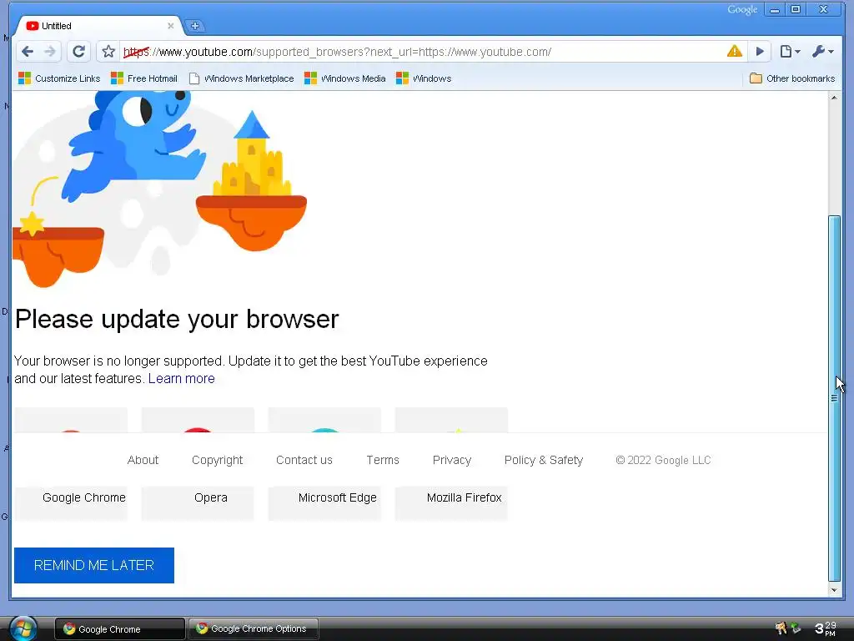Click the vertical scrollbar thumb
This screenshot has width=854, height=641.
tap(834, 398)
